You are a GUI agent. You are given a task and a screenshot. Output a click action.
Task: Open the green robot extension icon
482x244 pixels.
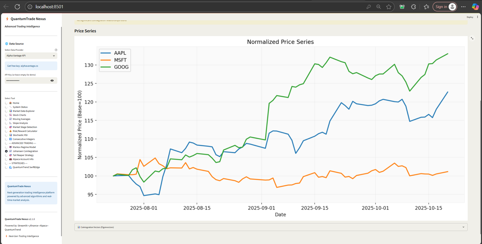402,7
